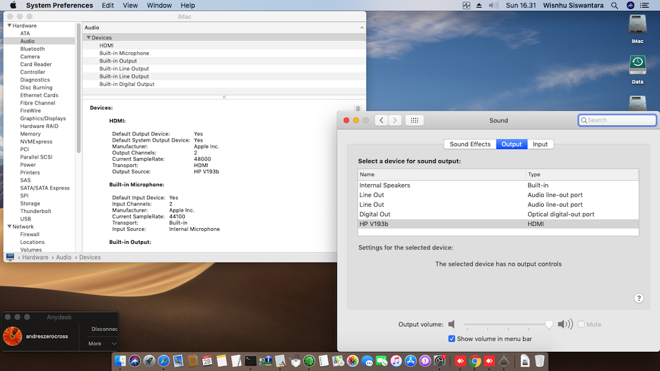Open Finder from the dock
Image resolution: width=660 pixels, height=371 pixels.
click(x=121, y=361)
